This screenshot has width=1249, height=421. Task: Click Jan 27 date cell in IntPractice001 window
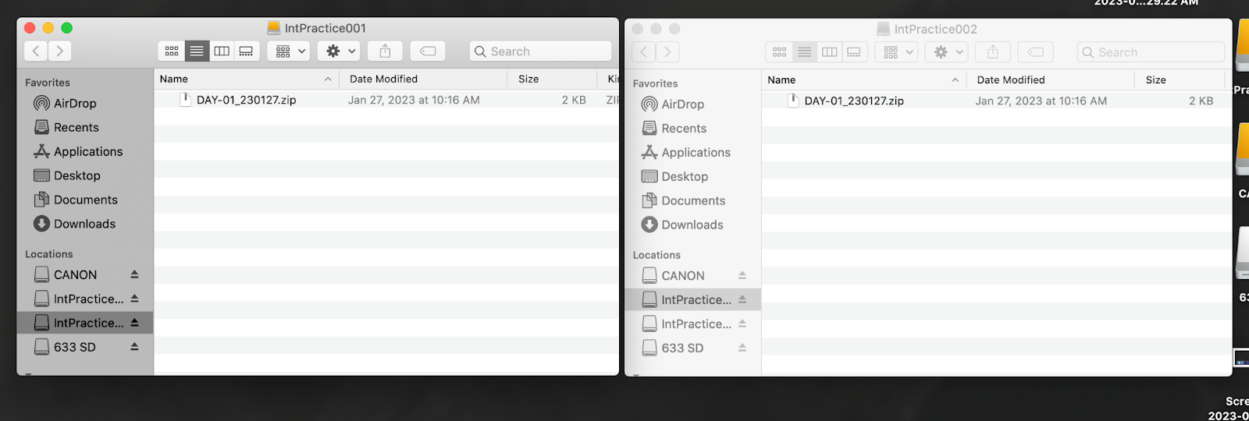(414, 100)
